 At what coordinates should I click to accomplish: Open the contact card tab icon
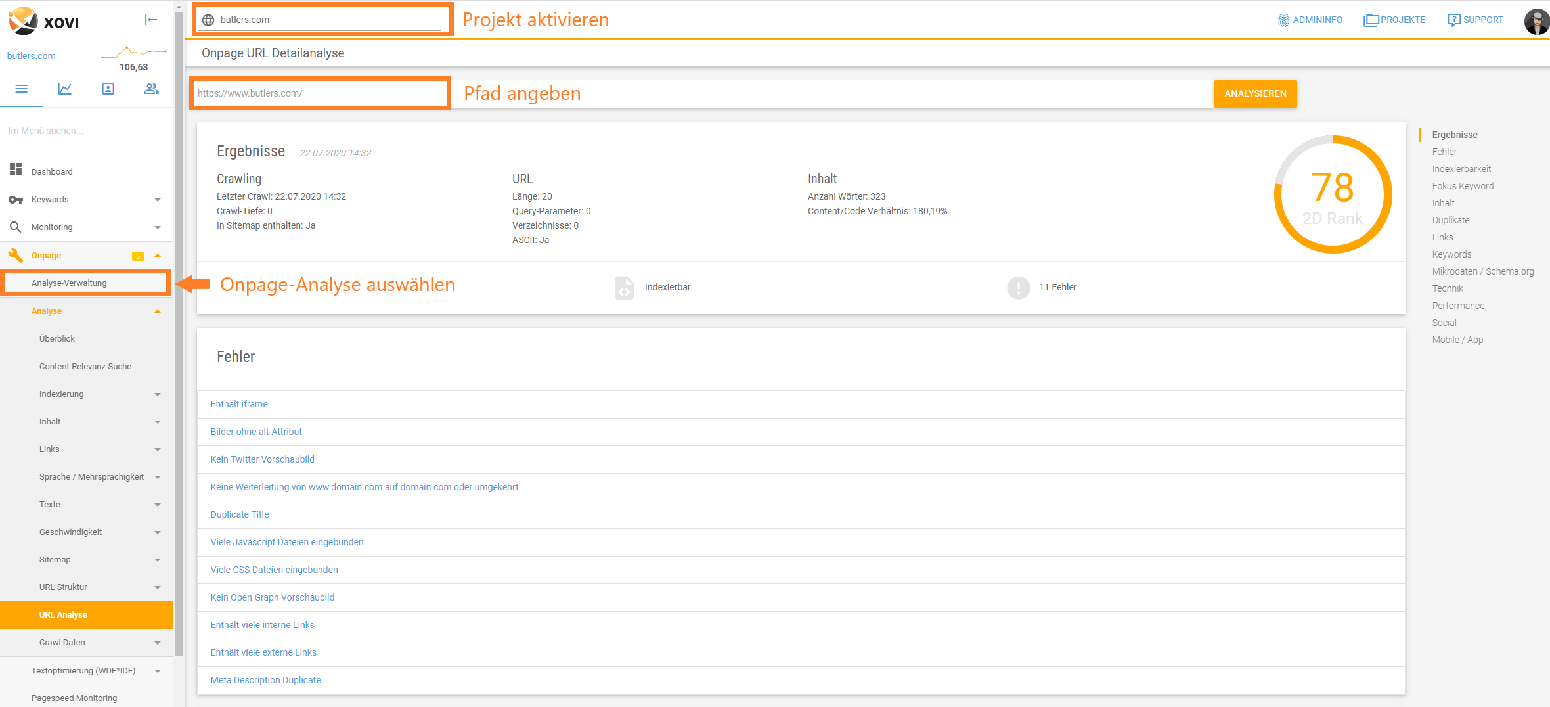coord(108,89)
